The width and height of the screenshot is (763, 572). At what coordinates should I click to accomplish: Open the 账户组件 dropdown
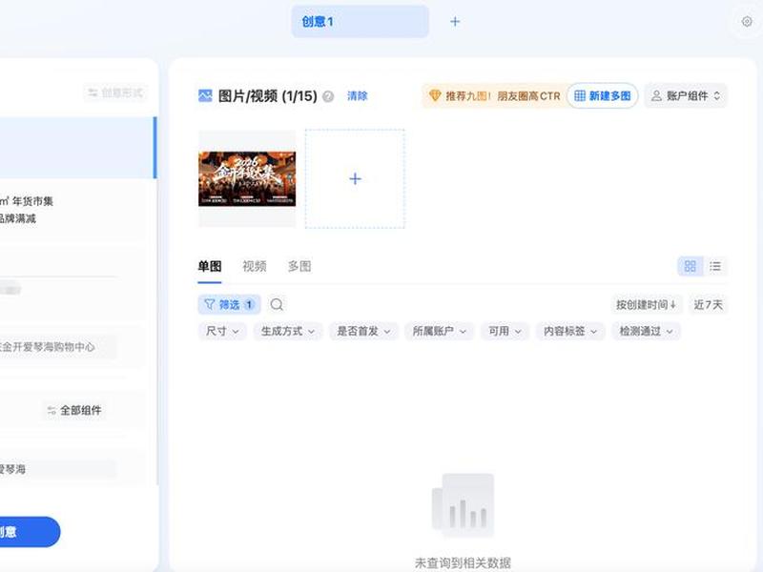(x=686, y=96)
